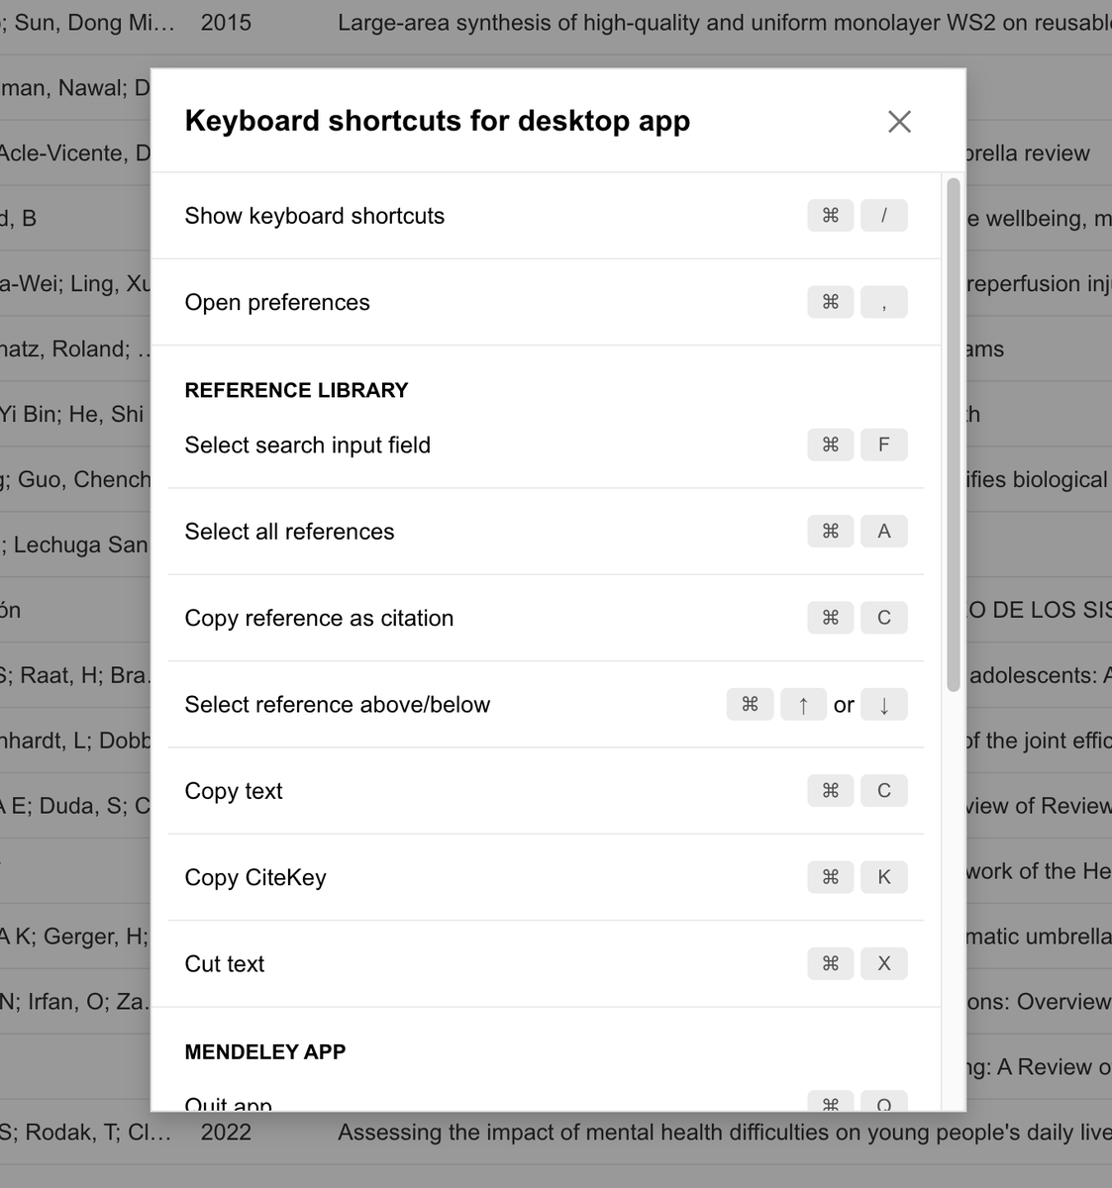The height and width of the screenshot is (1188, 1112).
Task: Click the 'Copy CiteKey' row label
Action: pyautogui.click(x=255, y=877)
